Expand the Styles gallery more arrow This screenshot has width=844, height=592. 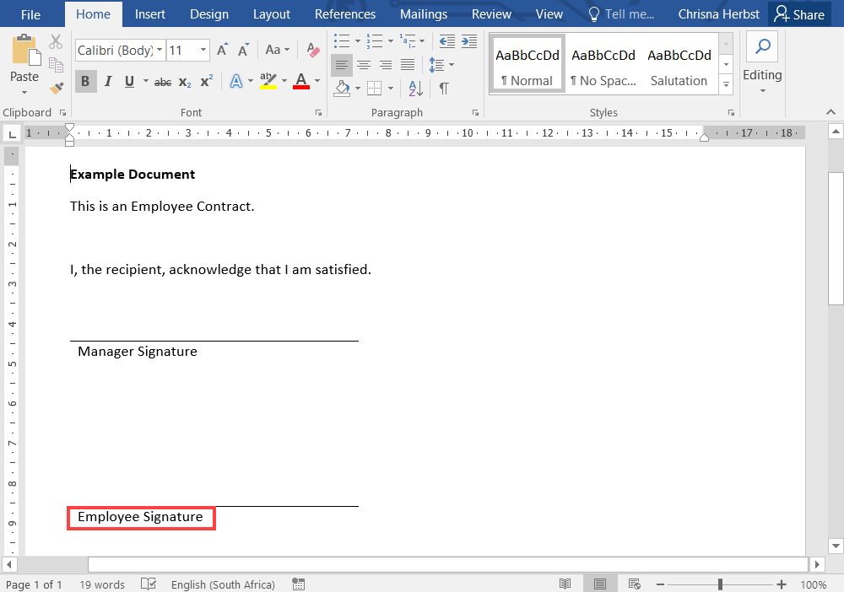725,83
